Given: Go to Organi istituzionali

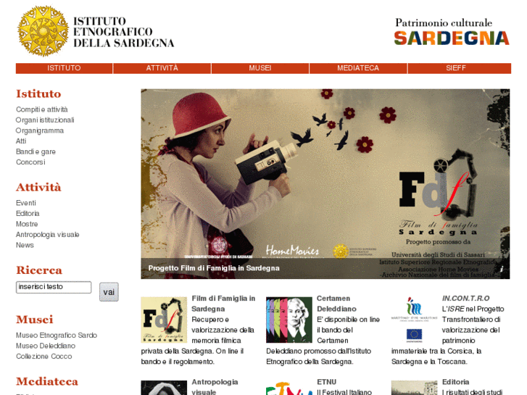Looking at the screenshot, I should [45, 120].
